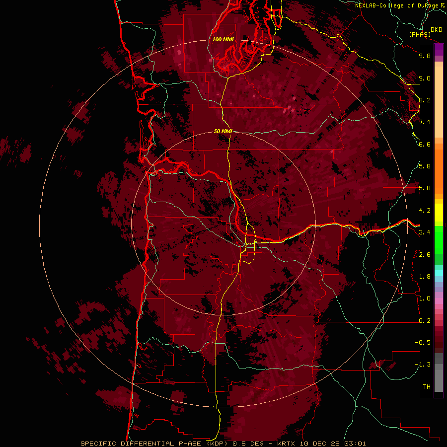The width and height of the screenshot is (447, 447).
Task: Click the -0.5 scale value
Action: coord(423,342)
